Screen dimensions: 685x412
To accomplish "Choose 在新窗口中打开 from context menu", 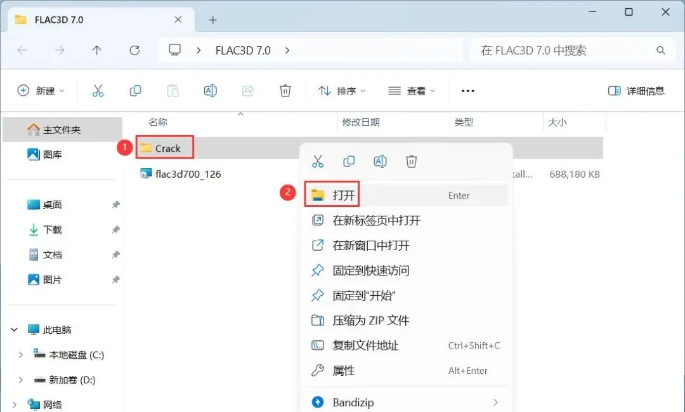I will click(407, 246).
